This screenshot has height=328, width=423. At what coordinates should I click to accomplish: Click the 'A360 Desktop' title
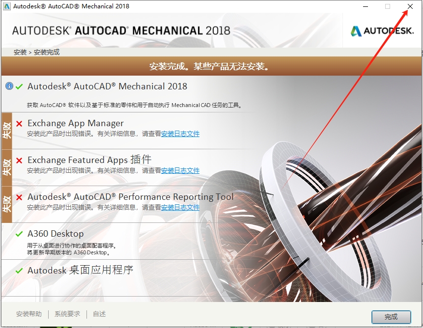coord(56,234)
